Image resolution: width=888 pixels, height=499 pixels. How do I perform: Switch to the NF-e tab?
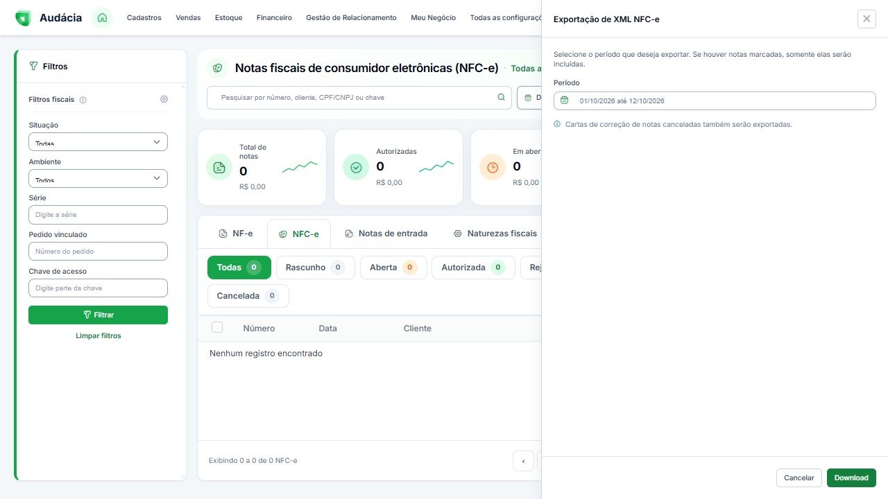tap(236, 234)
